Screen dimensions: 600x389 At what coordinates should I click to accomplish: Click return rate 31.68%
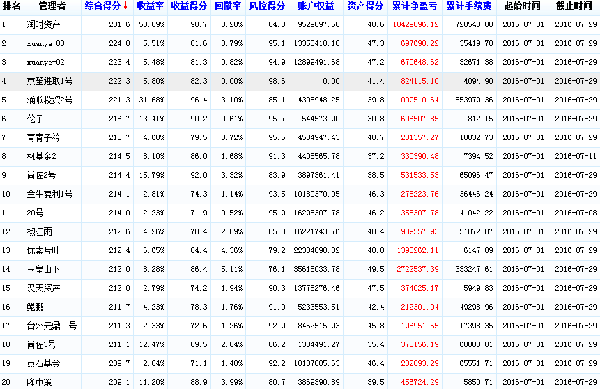pyautogui.click(x=151, y=100)
